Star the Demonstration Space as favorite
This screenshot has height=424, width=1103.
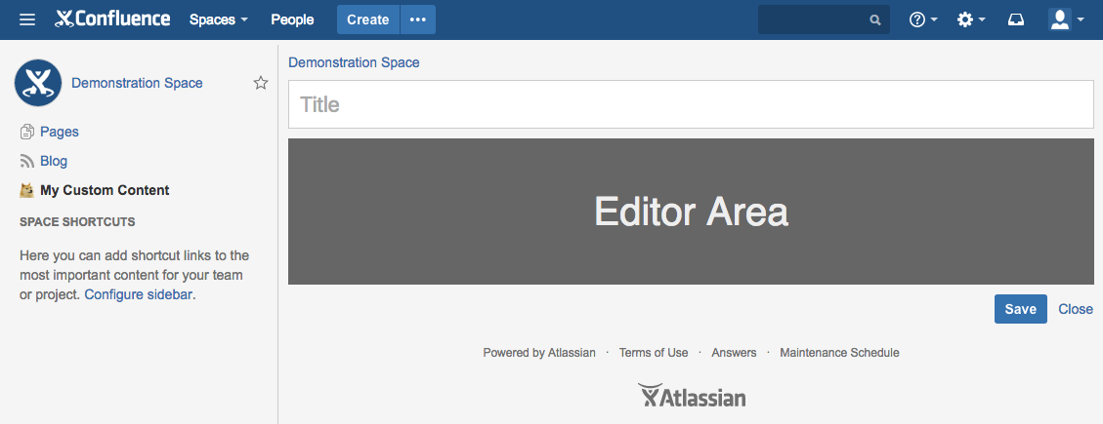pos(261,83)
